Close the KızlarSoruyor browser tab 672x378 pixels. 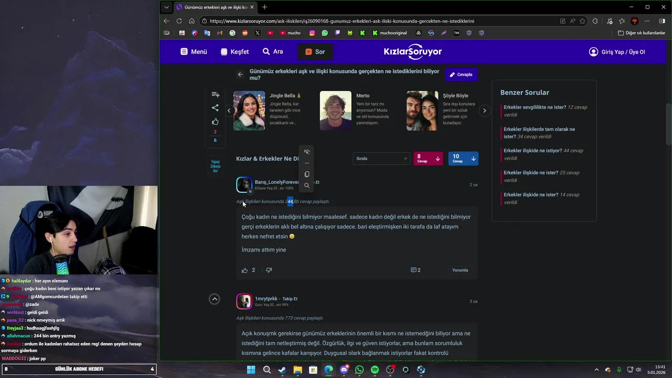pyautogui.click(x=252, y=7)
